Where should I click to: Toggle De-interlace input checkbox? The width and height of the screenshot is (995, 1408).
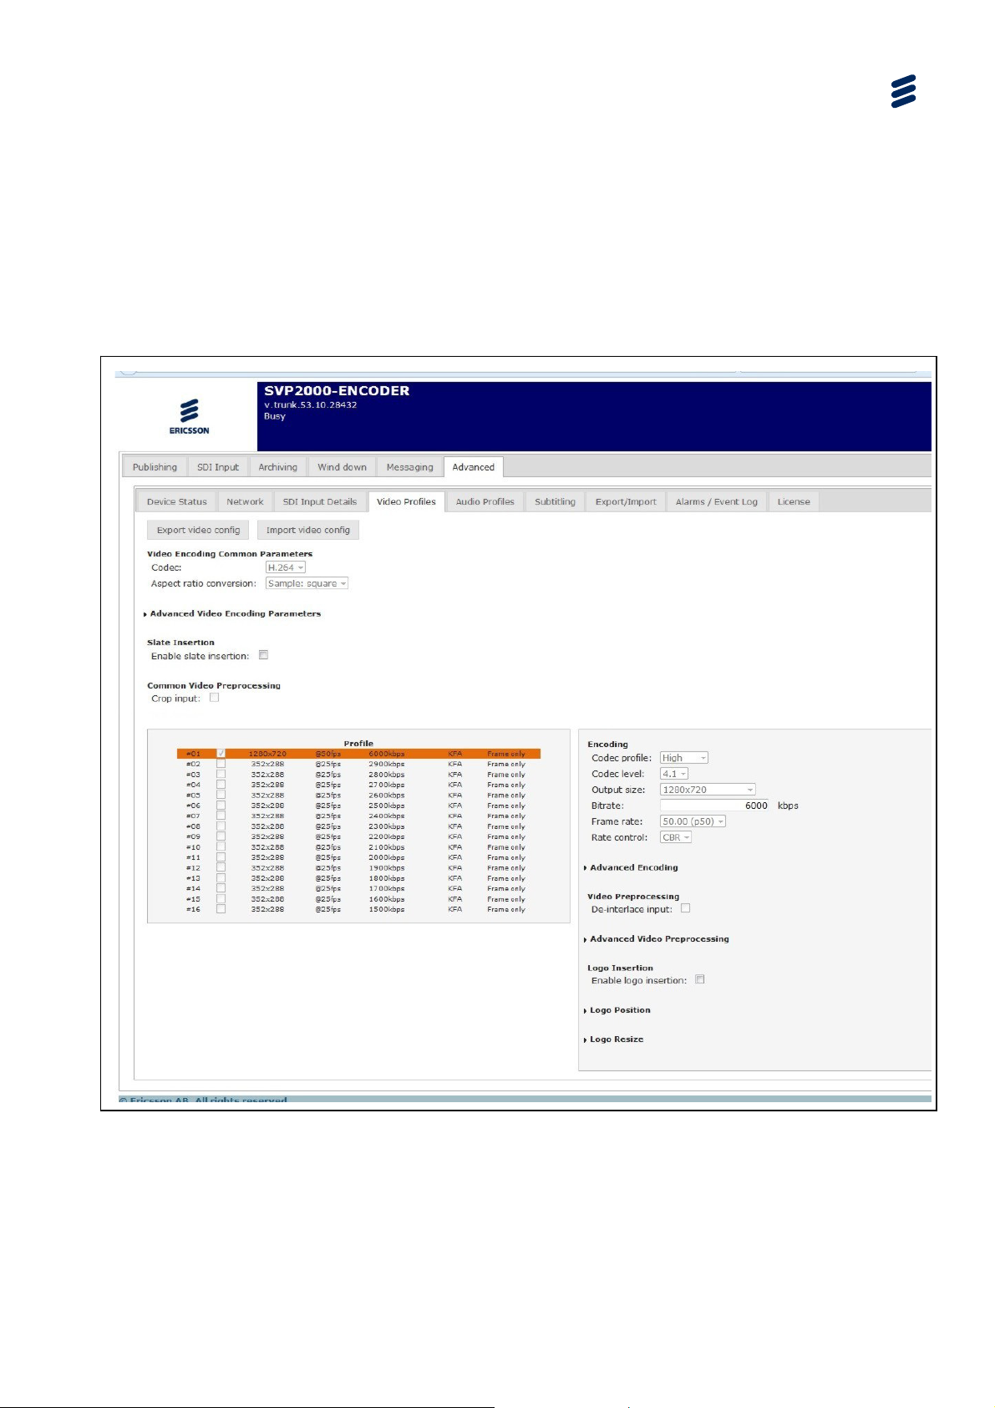(685, 908)
